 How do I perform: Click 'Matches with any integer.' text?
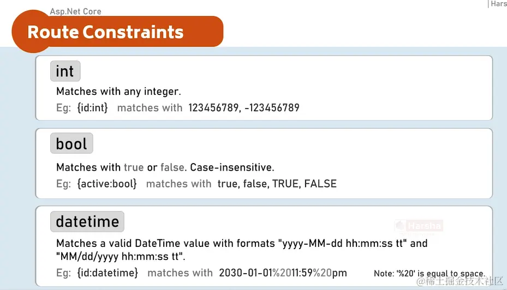(x=118, y=92)
